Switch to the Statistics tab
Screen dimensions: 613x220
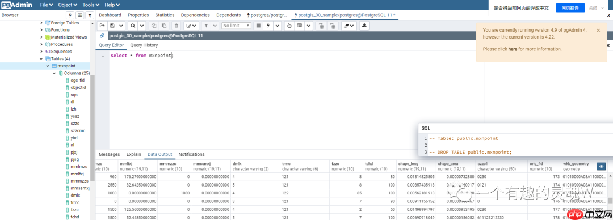pyautogui.click(x=165, y=15)
